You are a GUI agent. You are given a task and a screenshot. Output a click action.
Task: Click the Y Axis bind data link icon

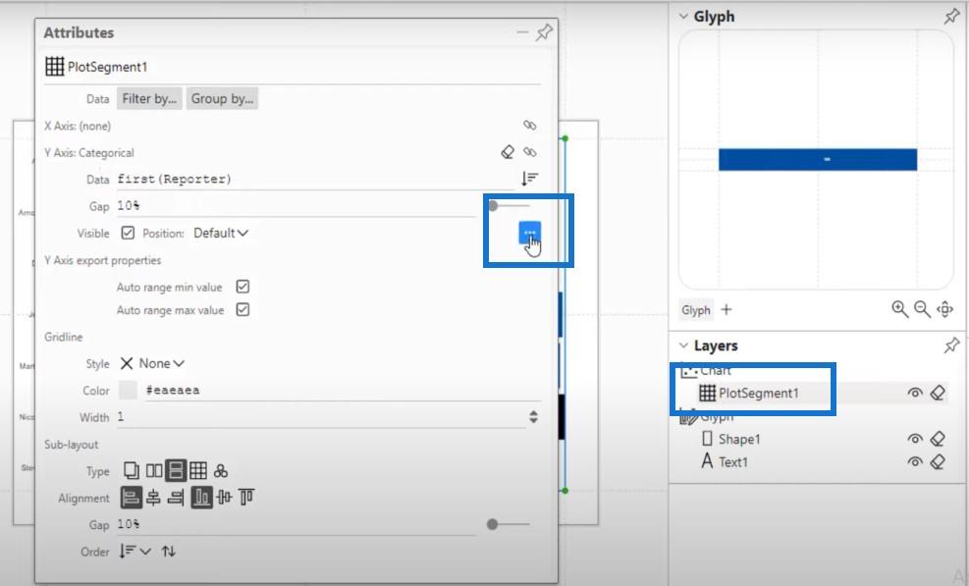(x=529, y=151)
